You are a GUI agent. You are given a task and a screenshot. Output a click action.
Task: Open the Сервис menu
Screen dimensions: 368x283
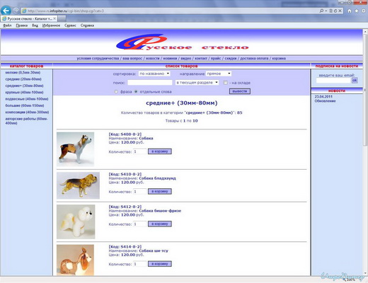tap(70, 25)
